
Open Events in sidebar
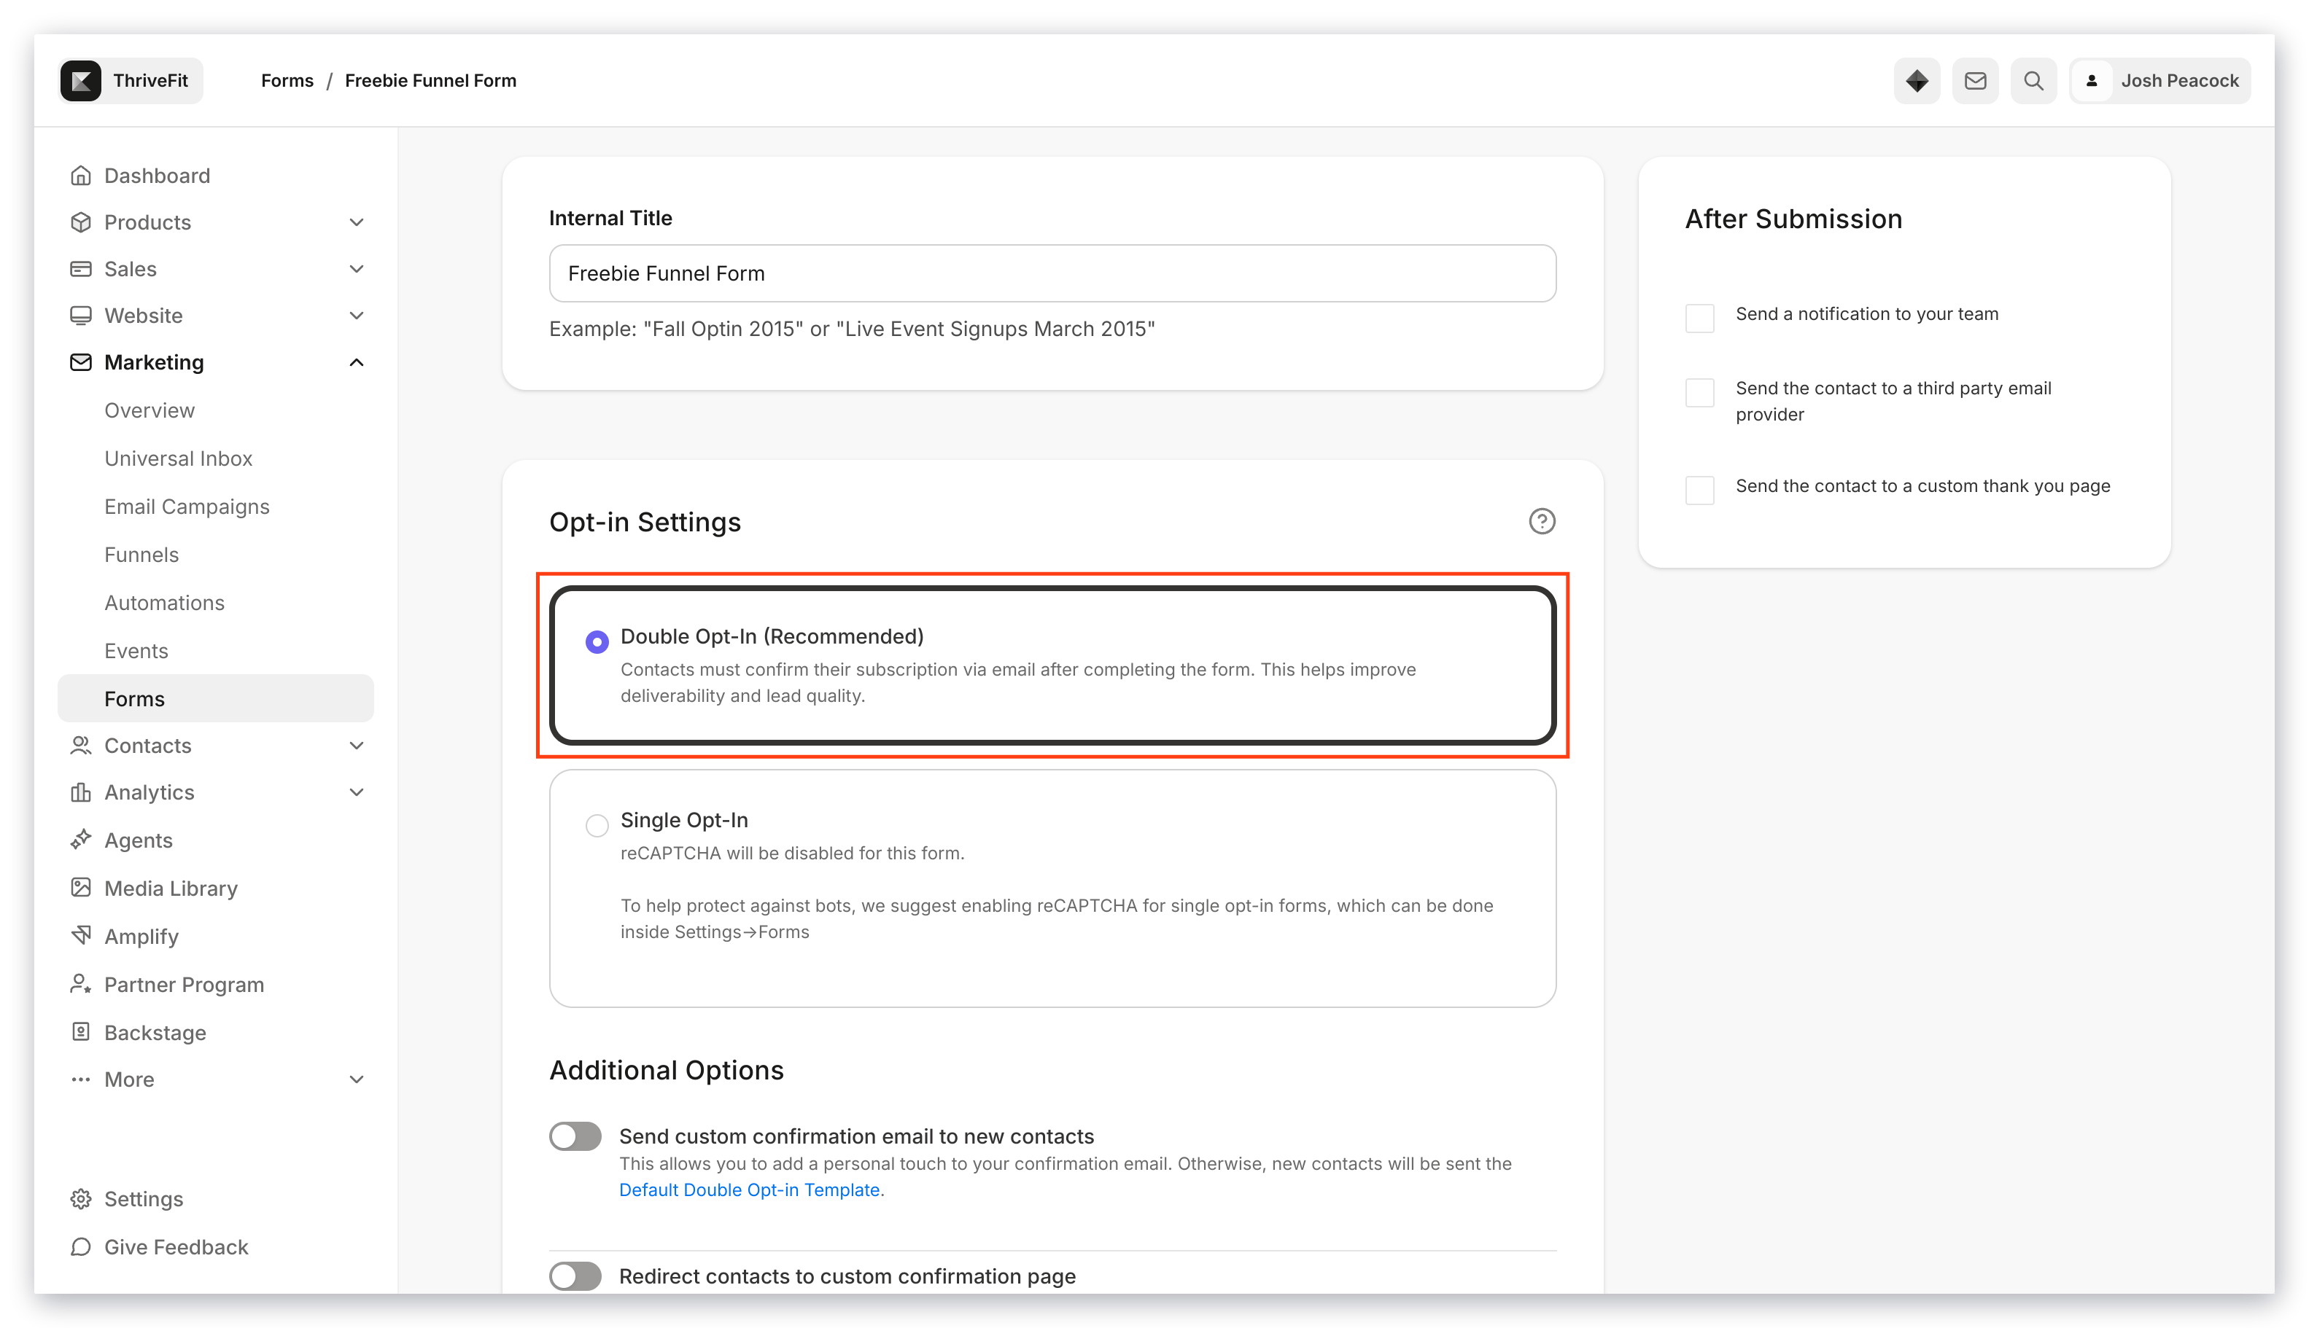coord(136,651)
